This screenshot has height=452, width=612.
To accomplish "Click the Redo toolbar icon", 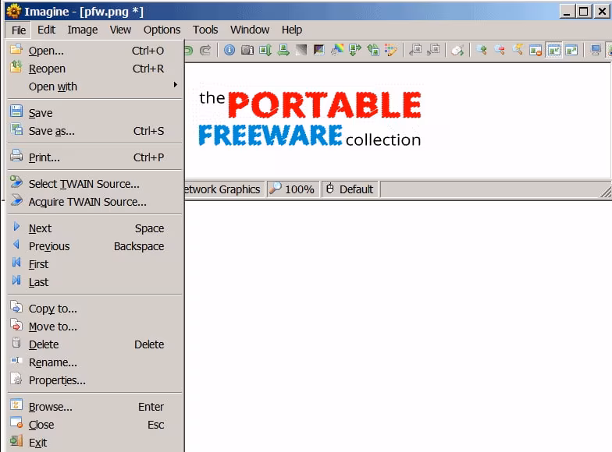I will click(x=205, y=50).
